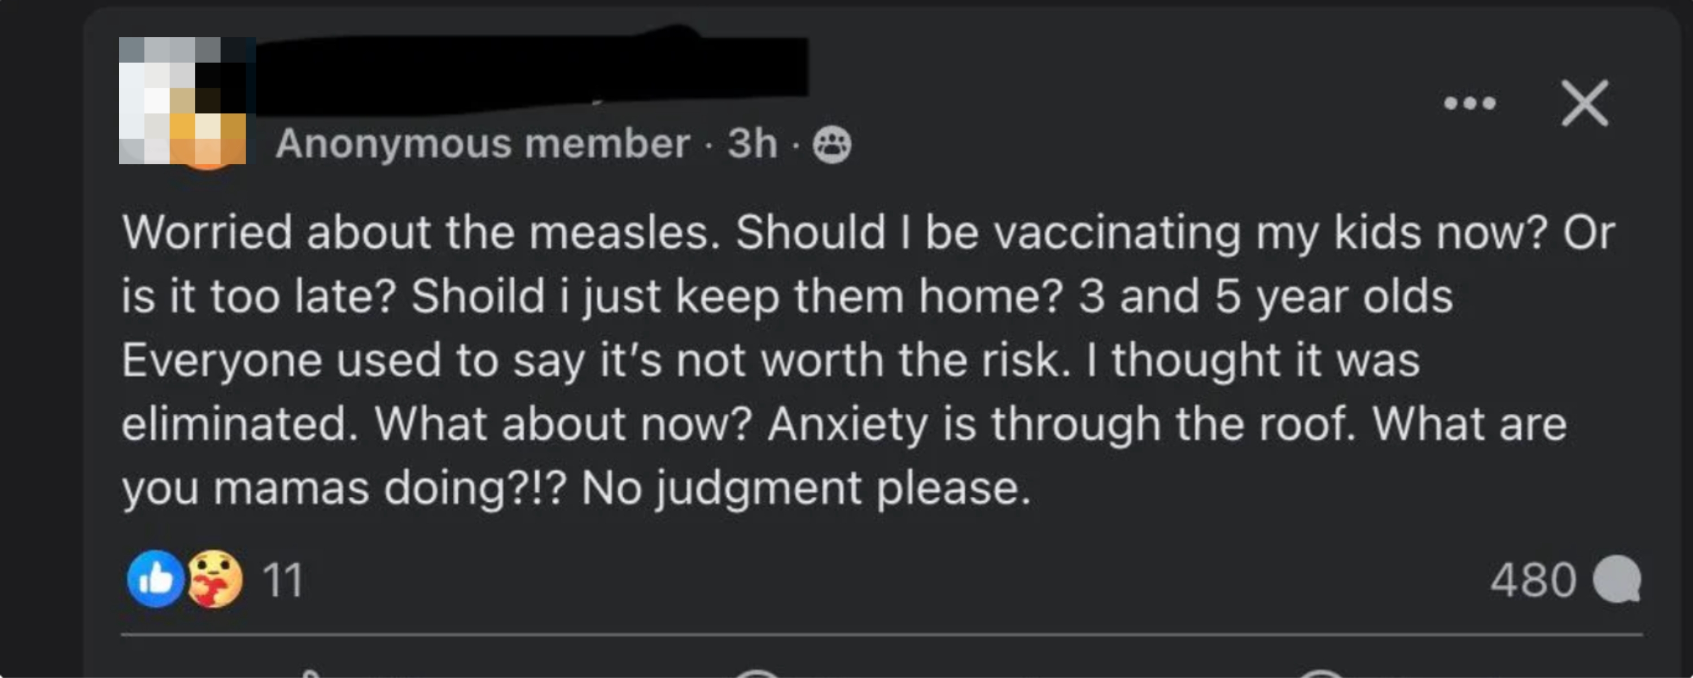Click the care hug emoji reaction
Screen dimensions: 1693x678
[215, 579]
